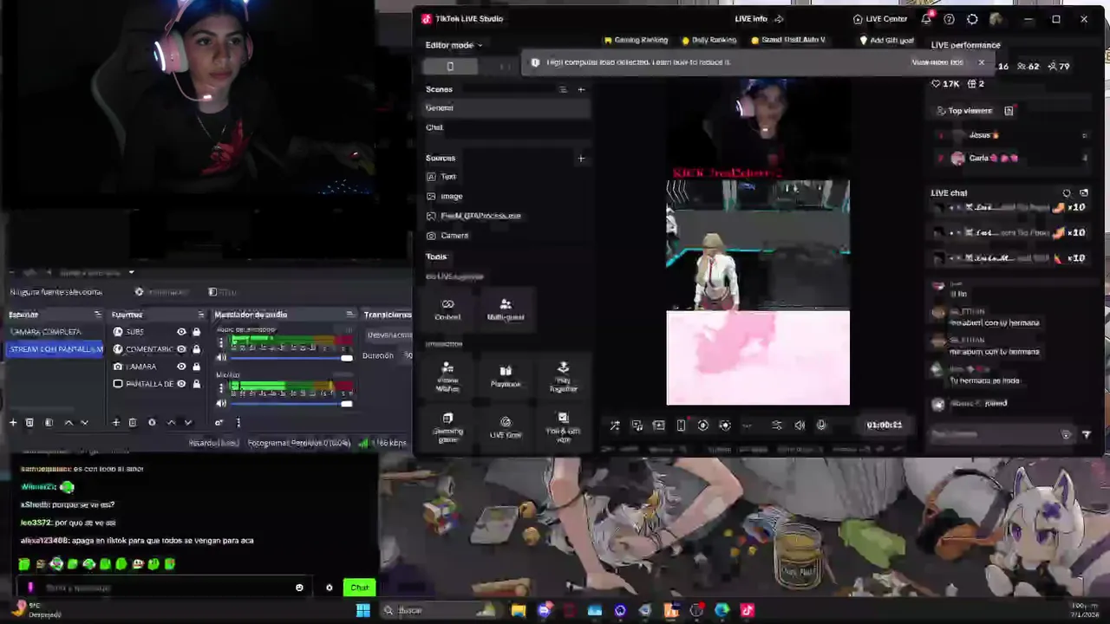Click the portrait phone icon in the TikTok bottom toolbar
Screen dimensions: 1110x624
681,426
